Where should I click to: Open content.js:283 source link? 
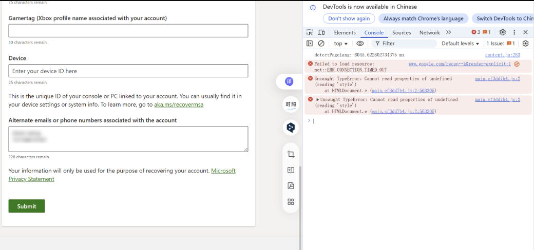click(x=502, y=55)
